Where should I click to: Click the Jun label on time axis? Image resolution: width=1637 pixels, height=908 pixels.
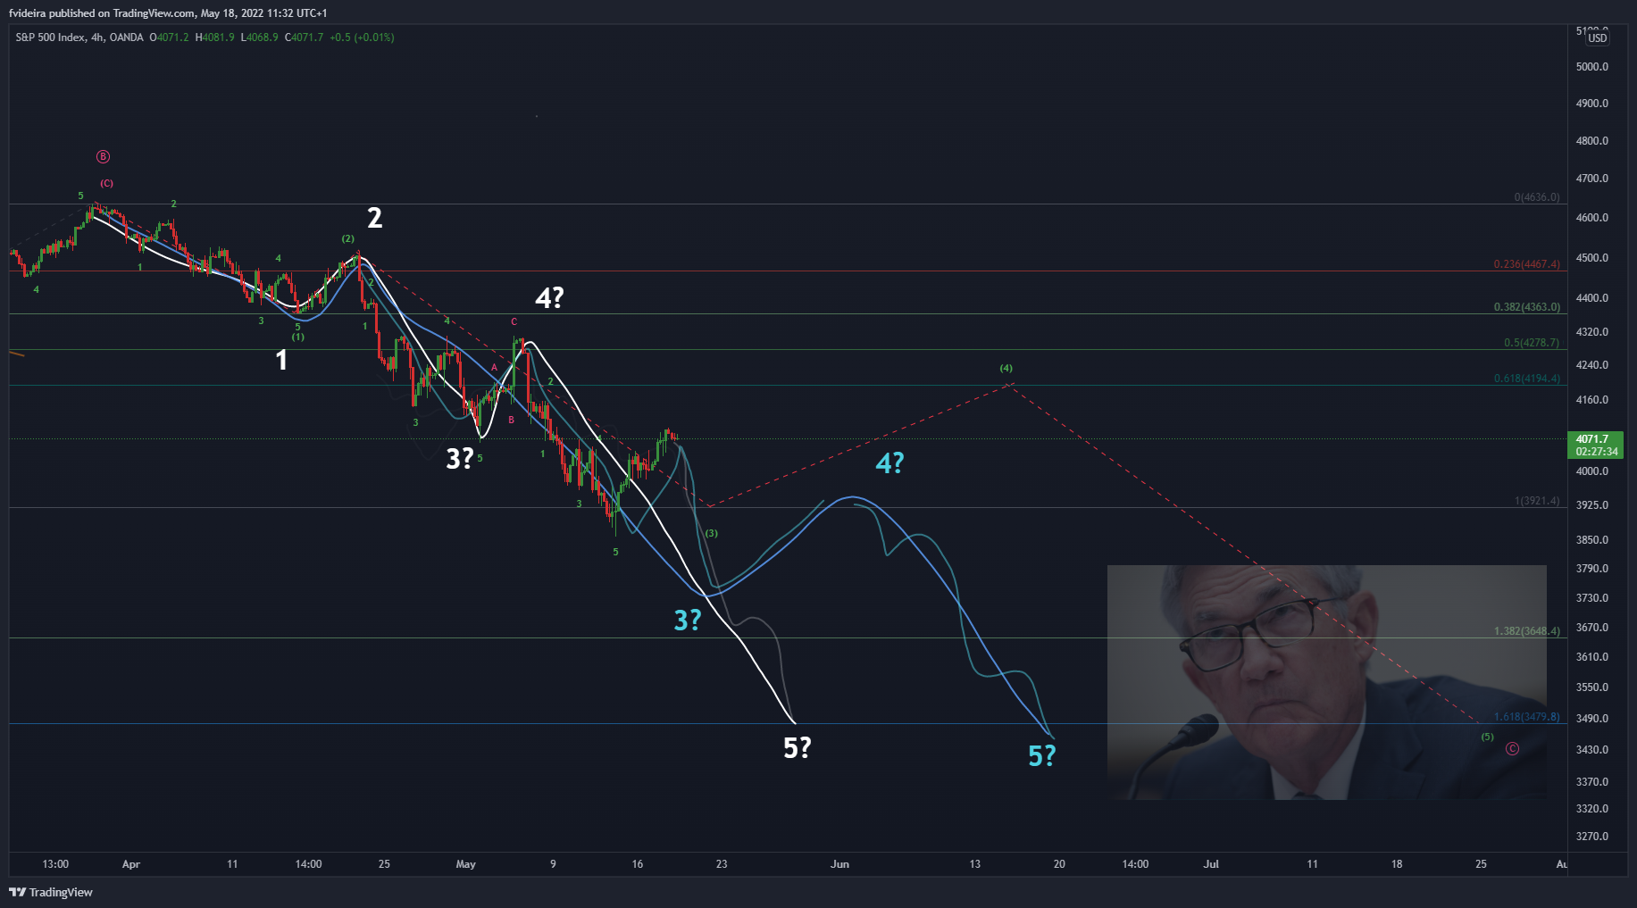point(839,864)
